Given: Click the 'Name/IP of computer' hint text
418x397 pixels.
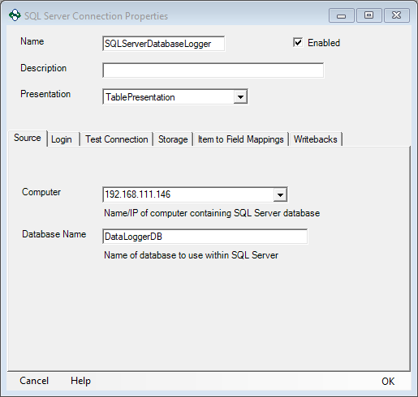Looking at the screenshot, I should coord(212,213).
